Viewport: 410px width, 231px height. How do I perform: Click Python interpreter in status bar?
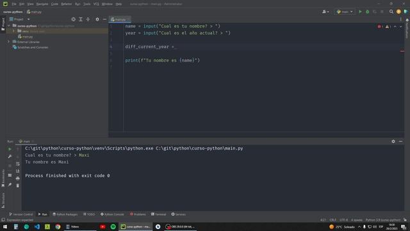pos(383,220)
